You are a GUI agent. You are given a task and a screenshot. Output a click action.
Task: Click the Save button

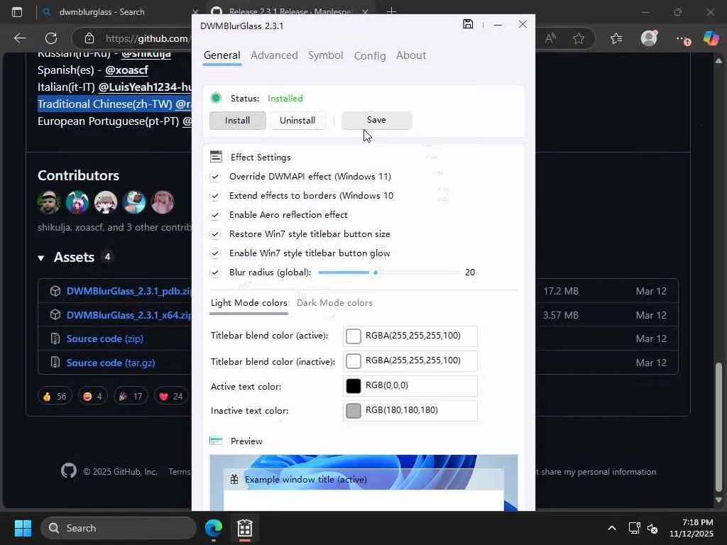coord(376,120)
